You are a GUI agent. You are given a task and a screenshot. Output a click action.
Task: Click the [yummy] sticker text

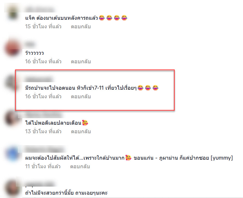click(222, 158)
